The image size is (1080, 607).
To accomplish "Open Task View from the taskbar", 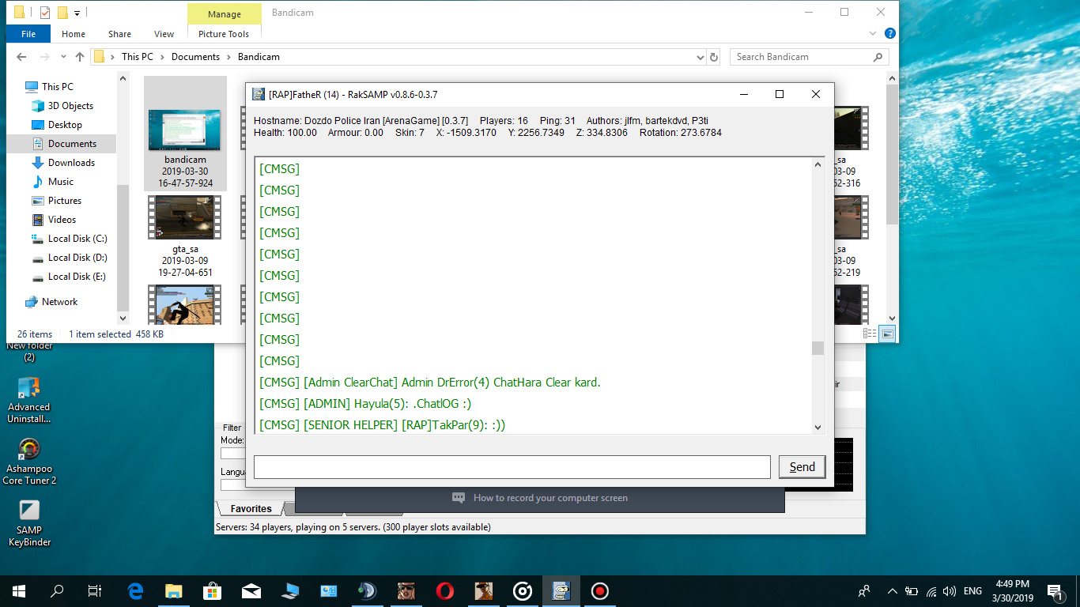I will (x=95, y=591).
